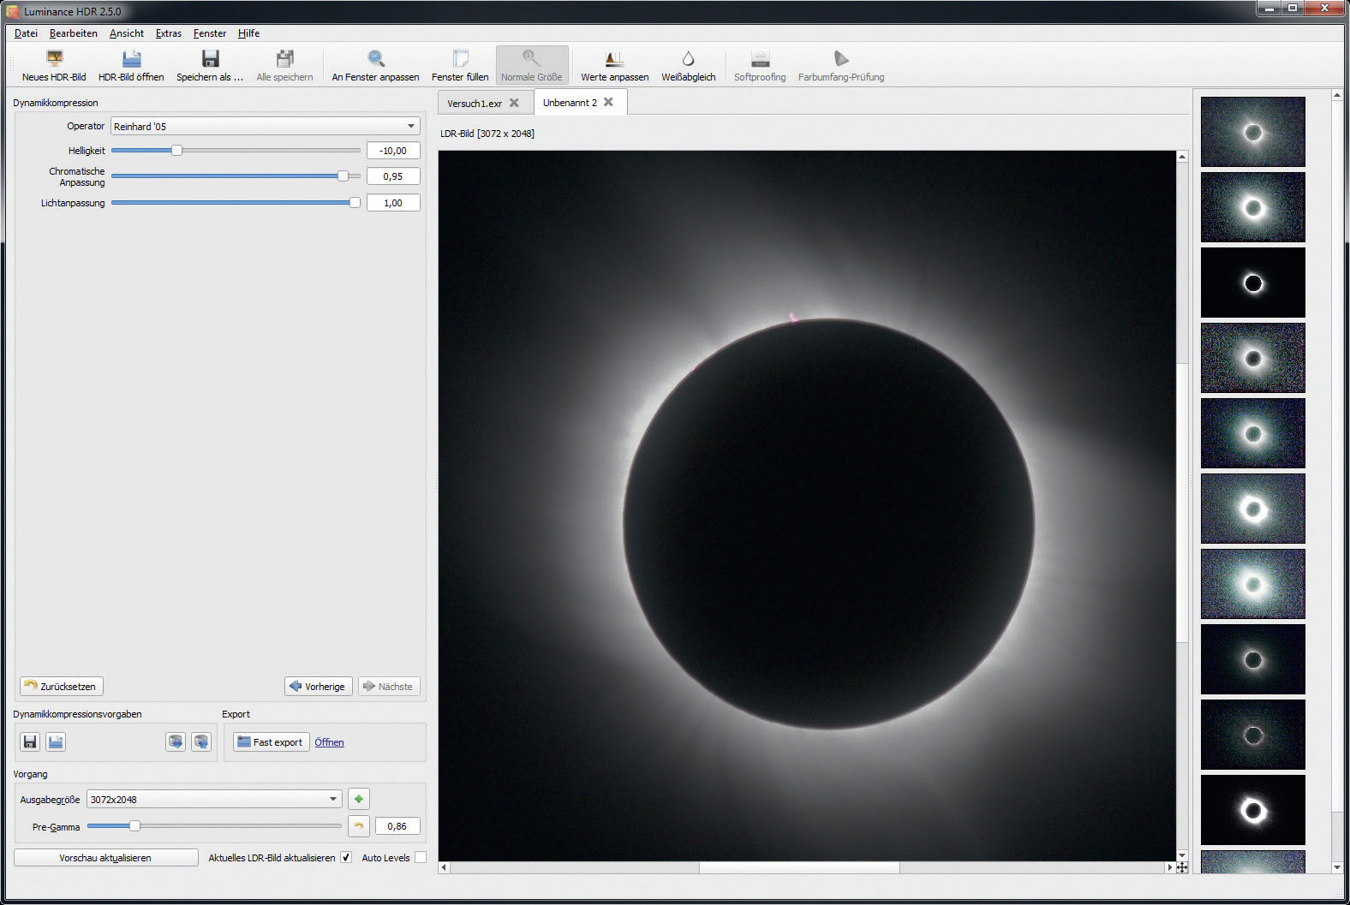Click the Helligkeit slider handle

176,151
